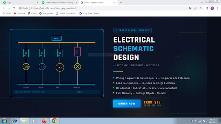Click the orange motor symbol circle
221x124 pixels.
(60, 68)
